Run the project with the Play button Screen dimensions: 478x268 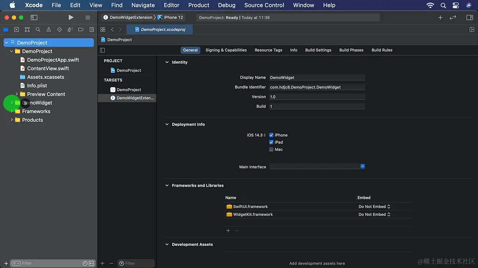point(71,18)
